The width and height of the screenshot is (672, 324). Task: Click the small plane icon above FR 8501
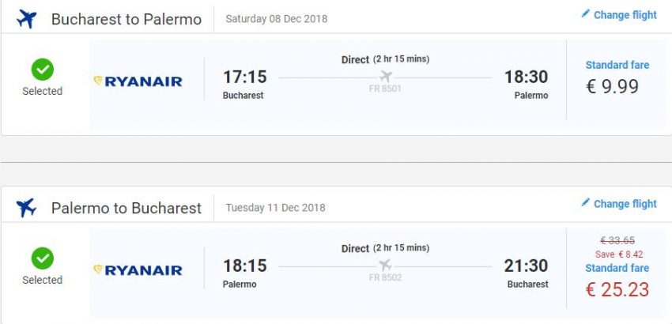(386, 77)
